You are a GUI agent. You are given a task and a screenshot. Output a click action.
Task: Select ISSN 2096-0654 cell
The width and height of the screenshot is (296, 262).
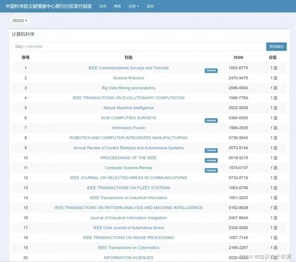click(238, 88)
